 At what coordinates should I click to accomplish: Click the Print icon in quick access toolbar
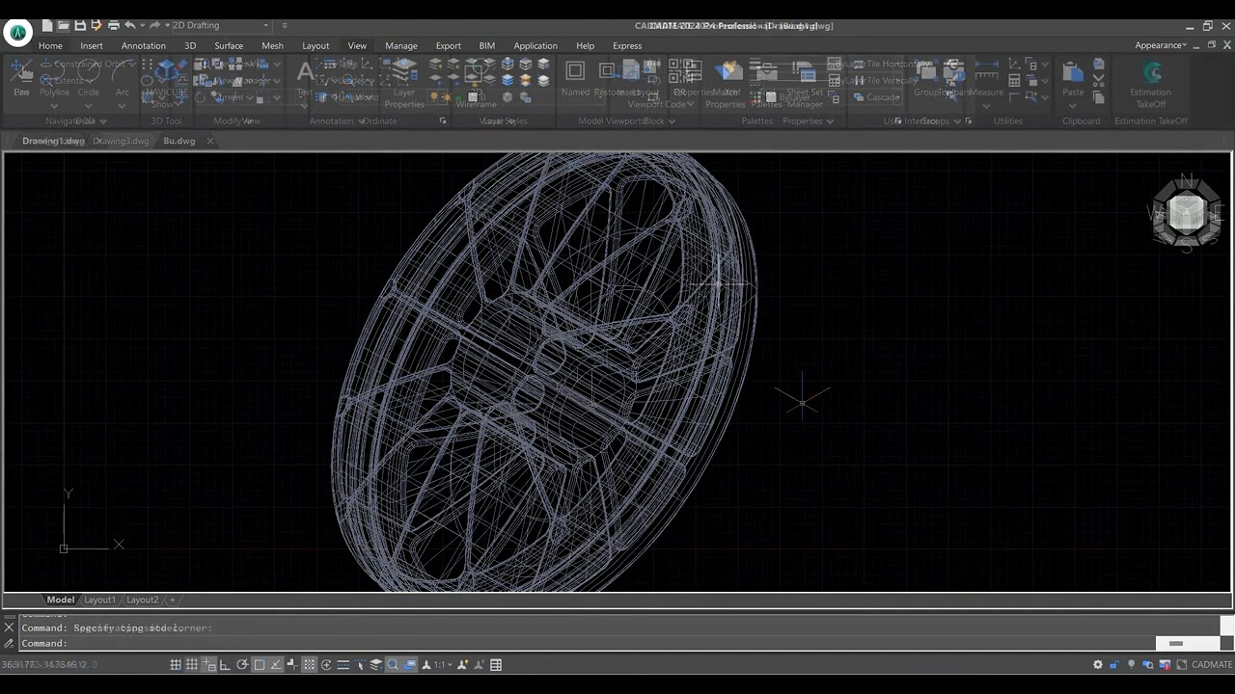[113, 25]
